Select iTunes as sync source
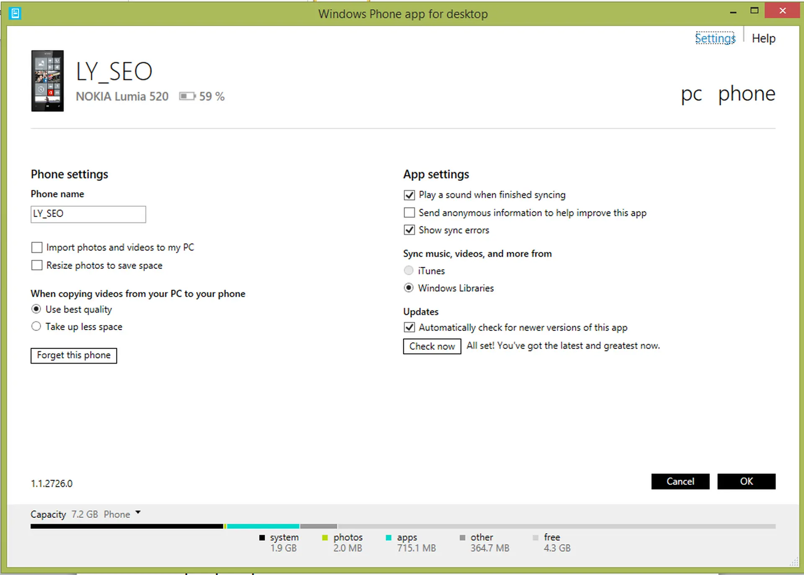804x575 pixels. tap(409, 270)
